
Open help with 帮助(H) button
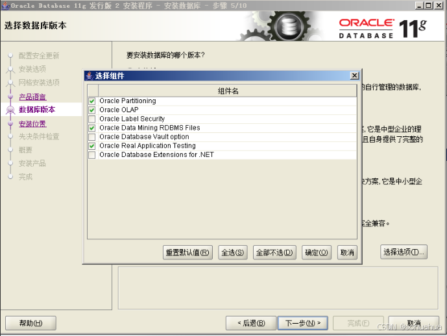pyautogui.click(x=30, y=323)
